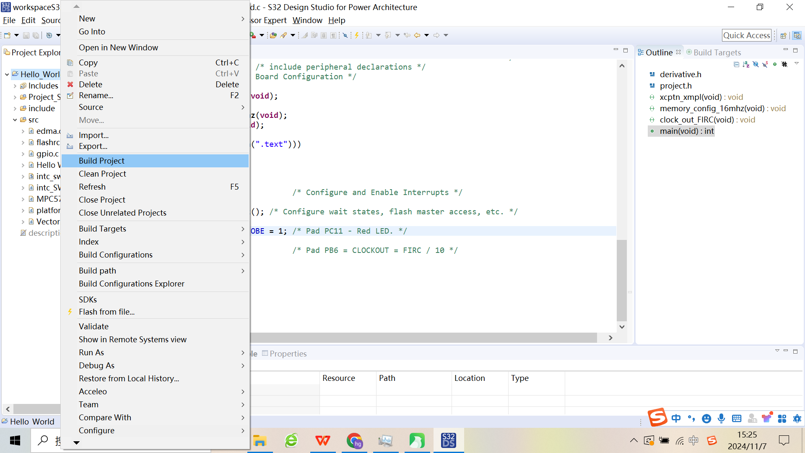Screen dimensions: 805x453
Task: Expand the Includes tree node
Action: click(15, 86)
